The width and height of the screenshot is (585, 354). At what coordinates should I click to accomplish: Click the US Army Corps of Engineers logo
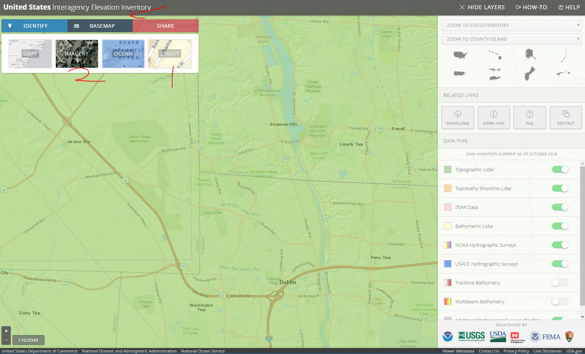[518, 337]
